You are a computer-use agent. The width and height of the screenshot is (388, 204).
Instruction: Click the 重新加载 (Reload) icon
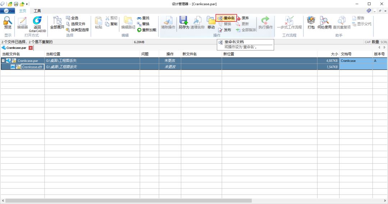(x=147, y=30)
